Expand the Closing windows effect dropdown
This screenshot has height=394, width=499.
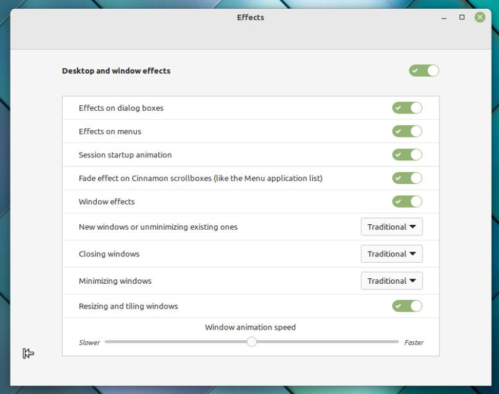point(392,254)
